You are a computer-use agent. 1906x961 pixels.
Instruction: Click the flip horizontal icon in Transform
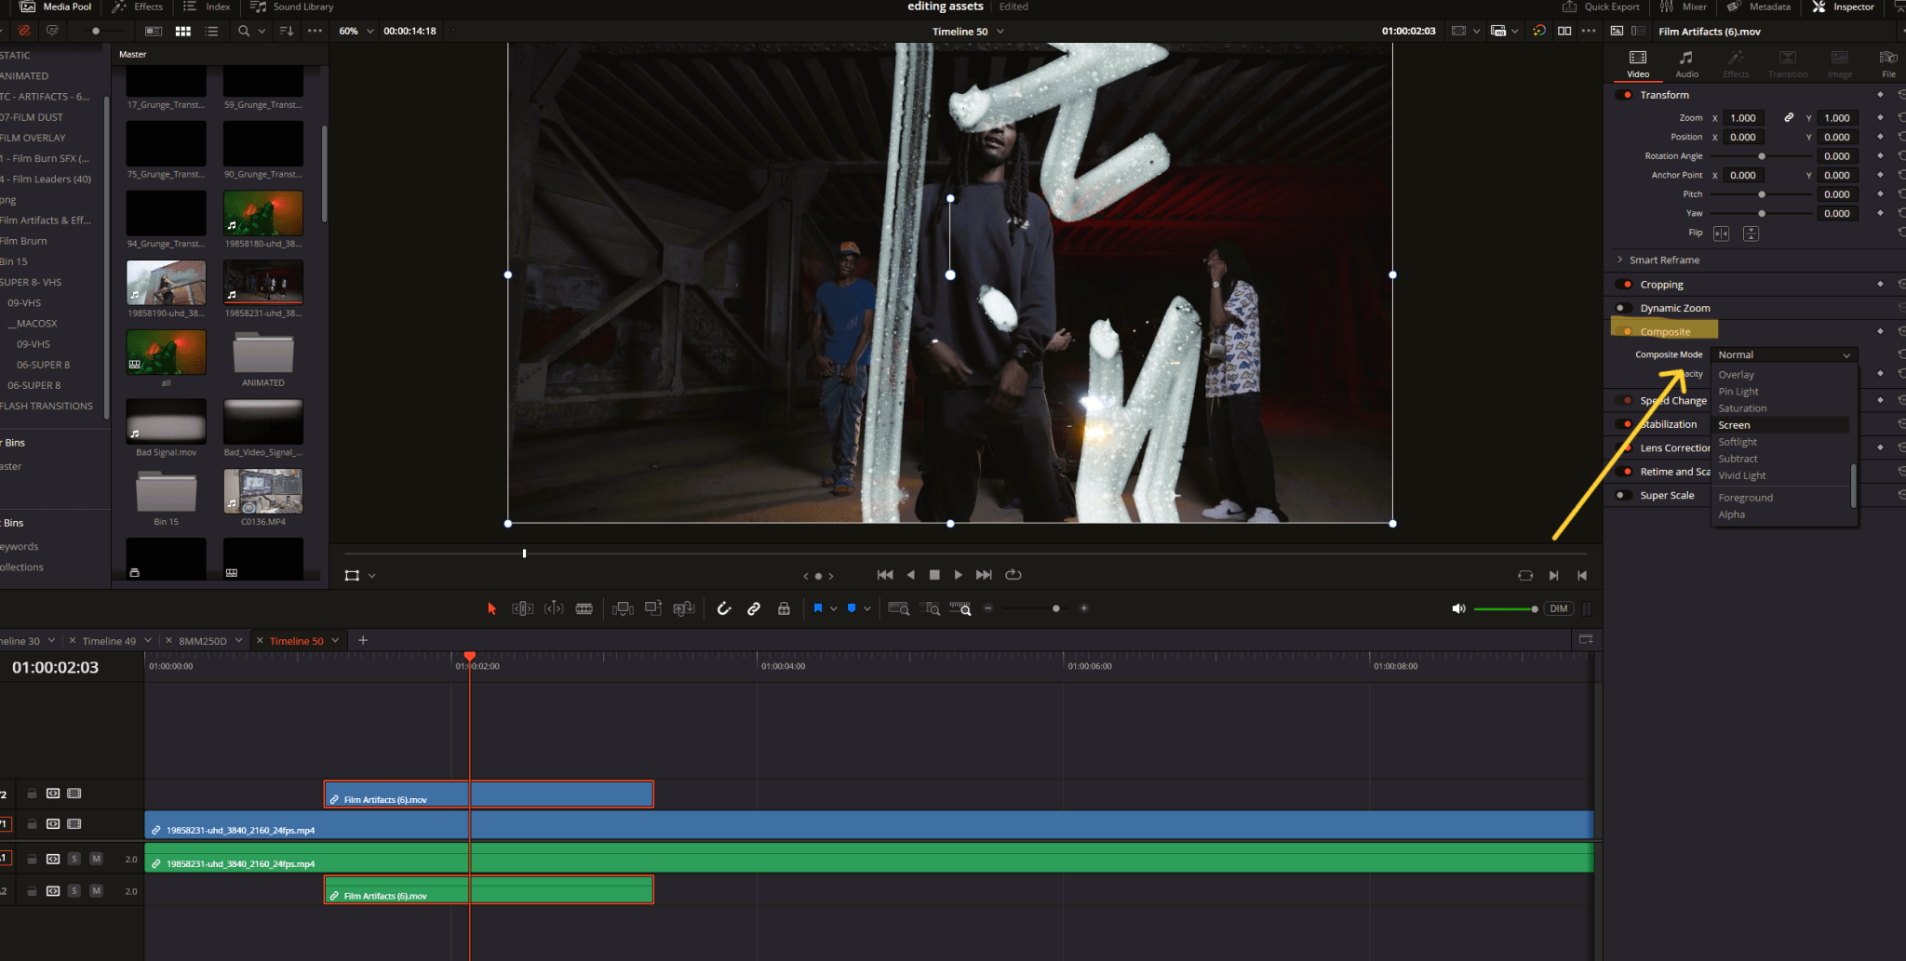point(1721,234)
